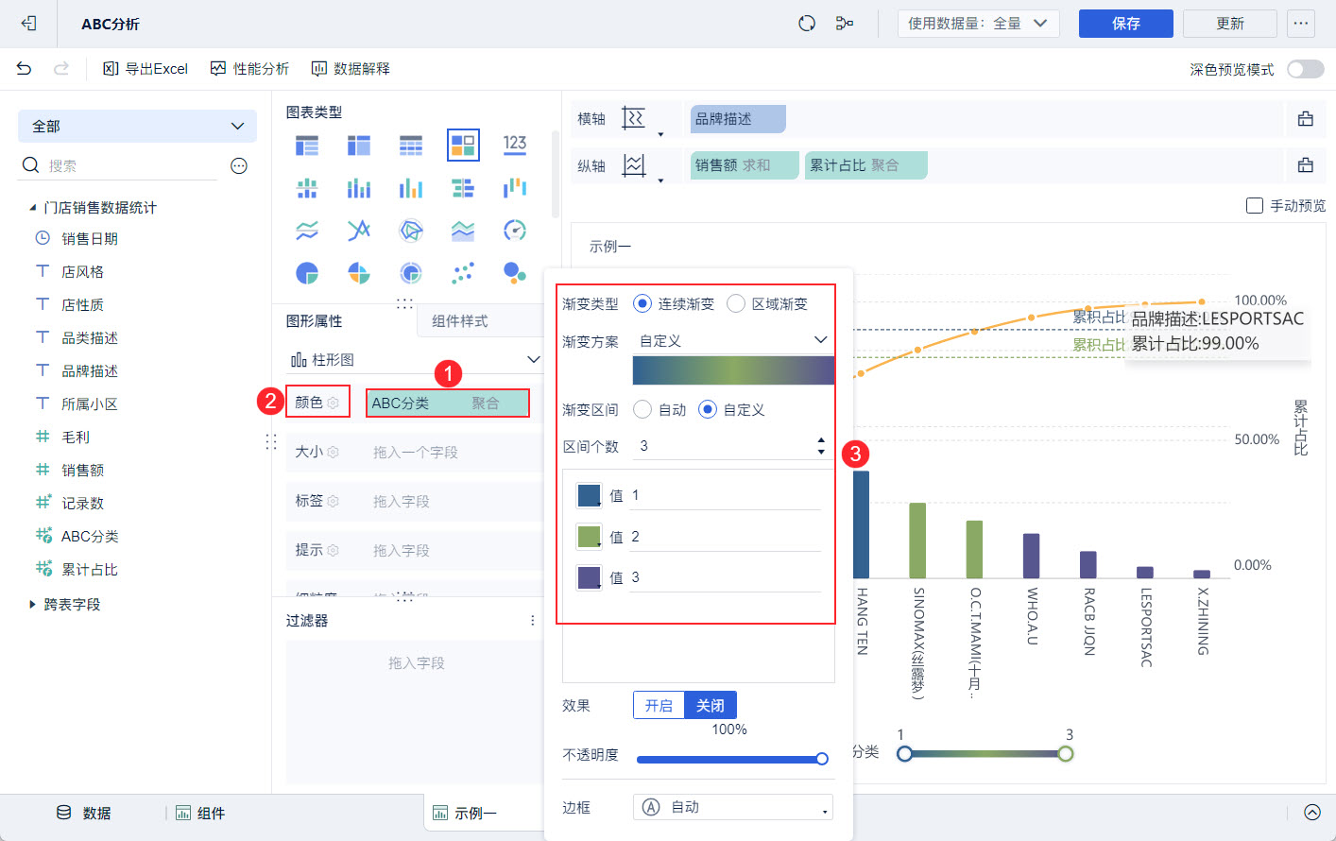Open the gear settings next to 颜色
Screen dimensions: 1336x841
pos(333,403)
